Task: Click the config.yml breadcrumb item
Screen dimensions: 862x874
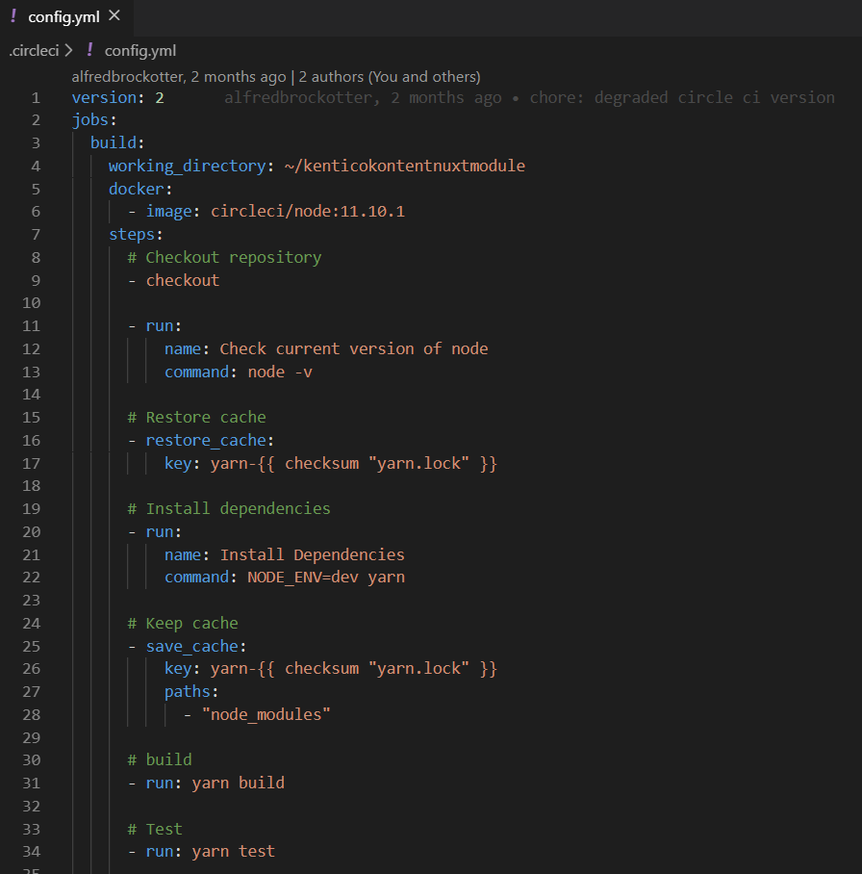Action: pyautogui.click(x=139, y=51)
